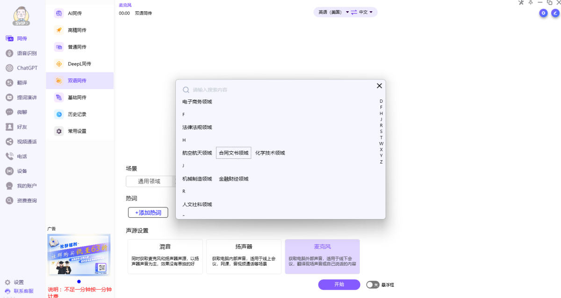Open 资费查询 billing inquiry
Image resolution: width=561 pixels, height=298 pixels.
[x=22, y=200]
